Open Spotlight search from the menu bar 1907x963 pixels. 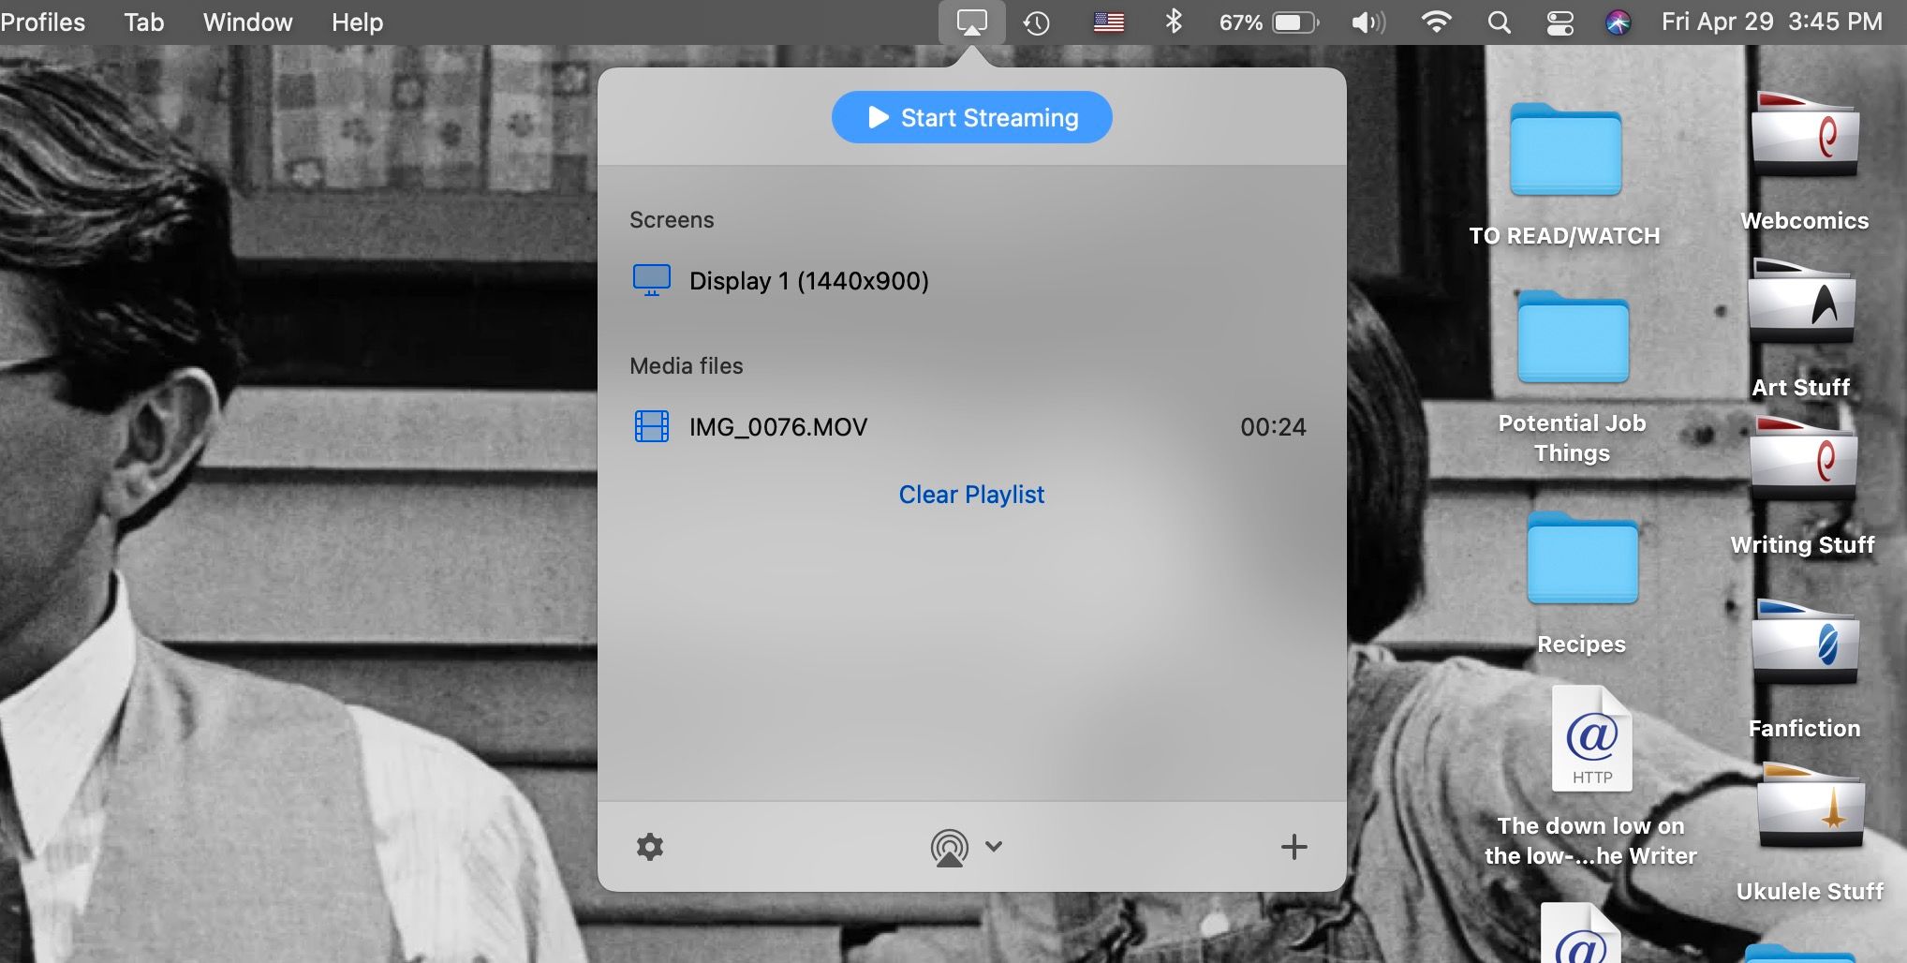[1499, 21]
